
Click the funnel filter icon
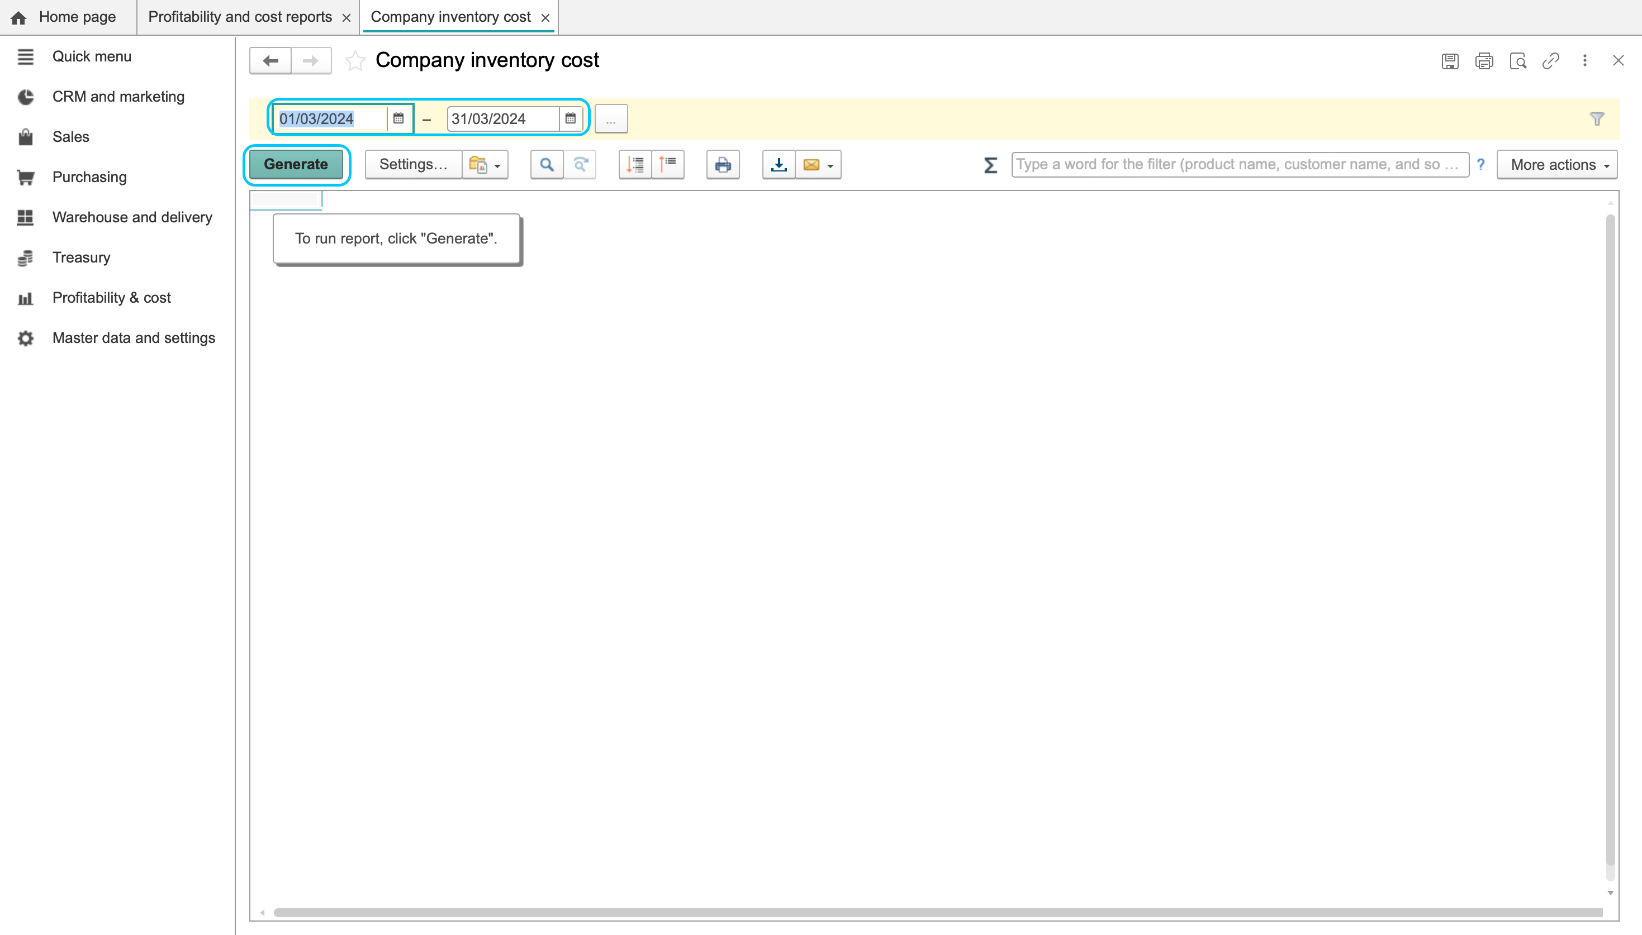[1597, 119]
